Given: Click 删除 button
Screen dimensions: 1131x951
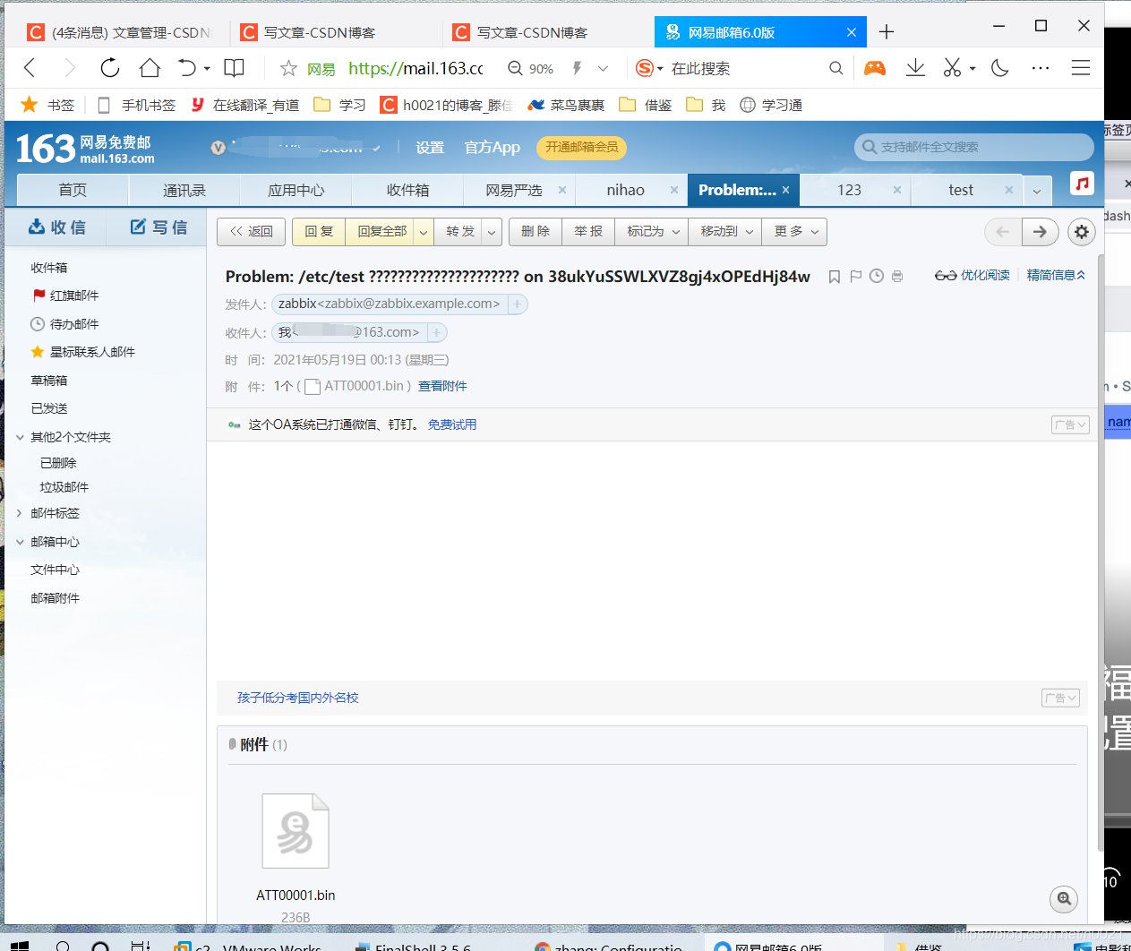Looking at the screenshot, I should coord(536,232).
